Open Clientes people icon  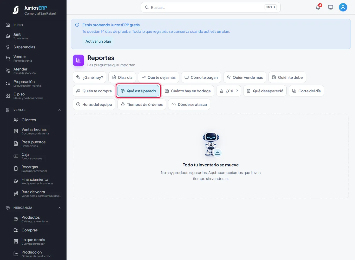(16, 120)
